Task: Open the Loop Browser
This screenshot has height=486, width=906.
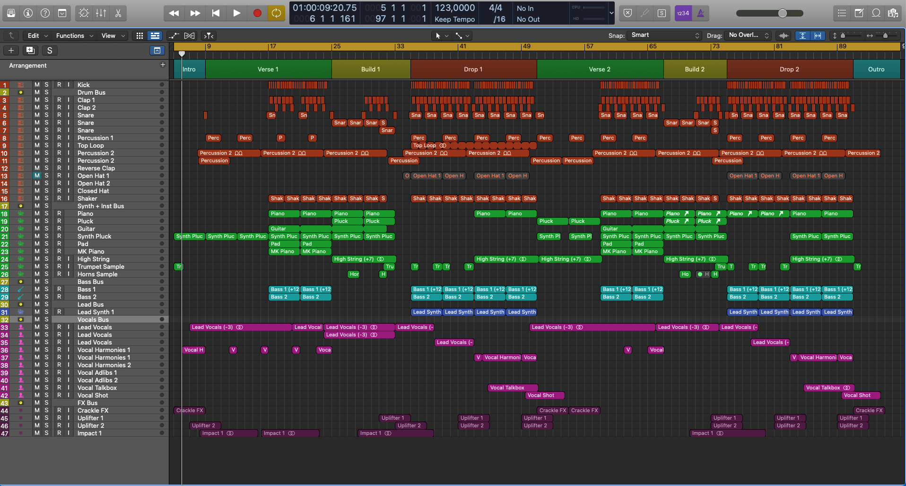Action: (876, 13)
